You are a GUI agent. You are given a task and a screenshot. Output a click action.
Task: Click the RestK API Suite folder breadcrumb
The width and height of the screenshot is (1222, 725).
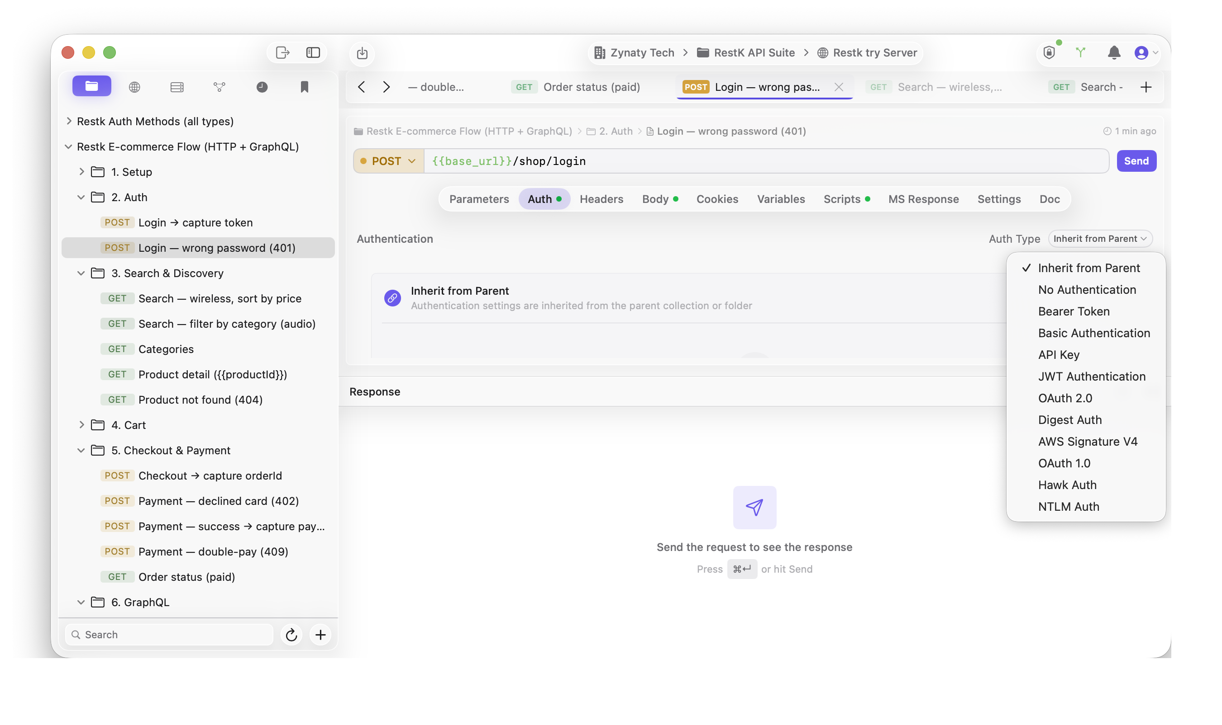745,52
